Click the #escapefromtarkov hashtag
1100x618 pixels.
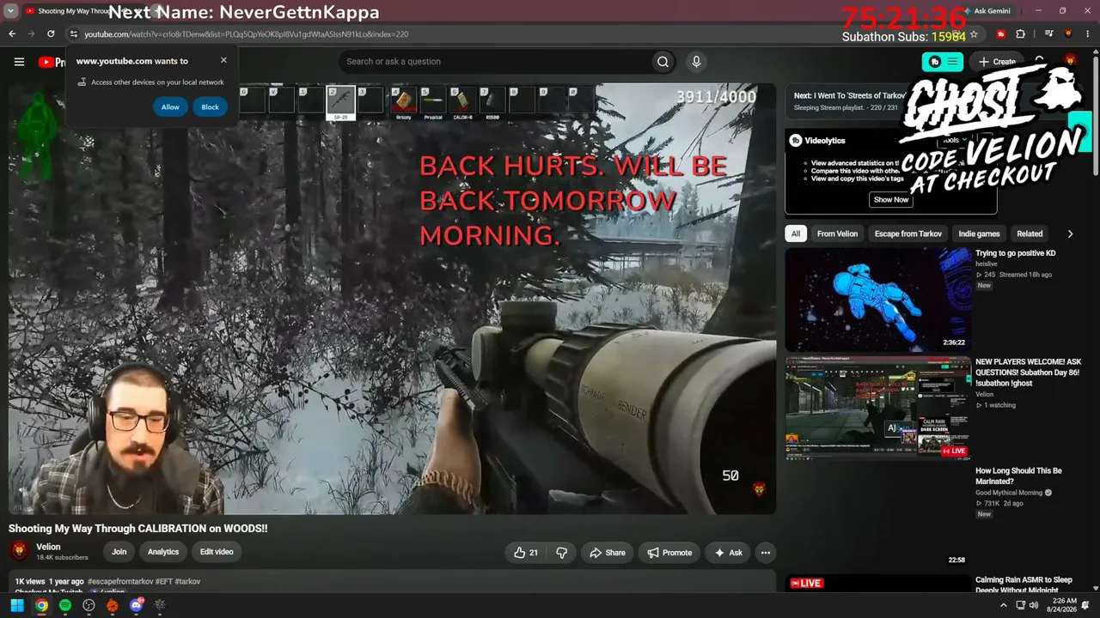click(120, 581)
